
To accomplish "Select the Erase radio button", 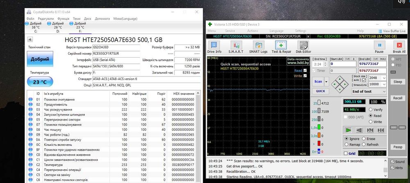I will (x=364, y=139).
